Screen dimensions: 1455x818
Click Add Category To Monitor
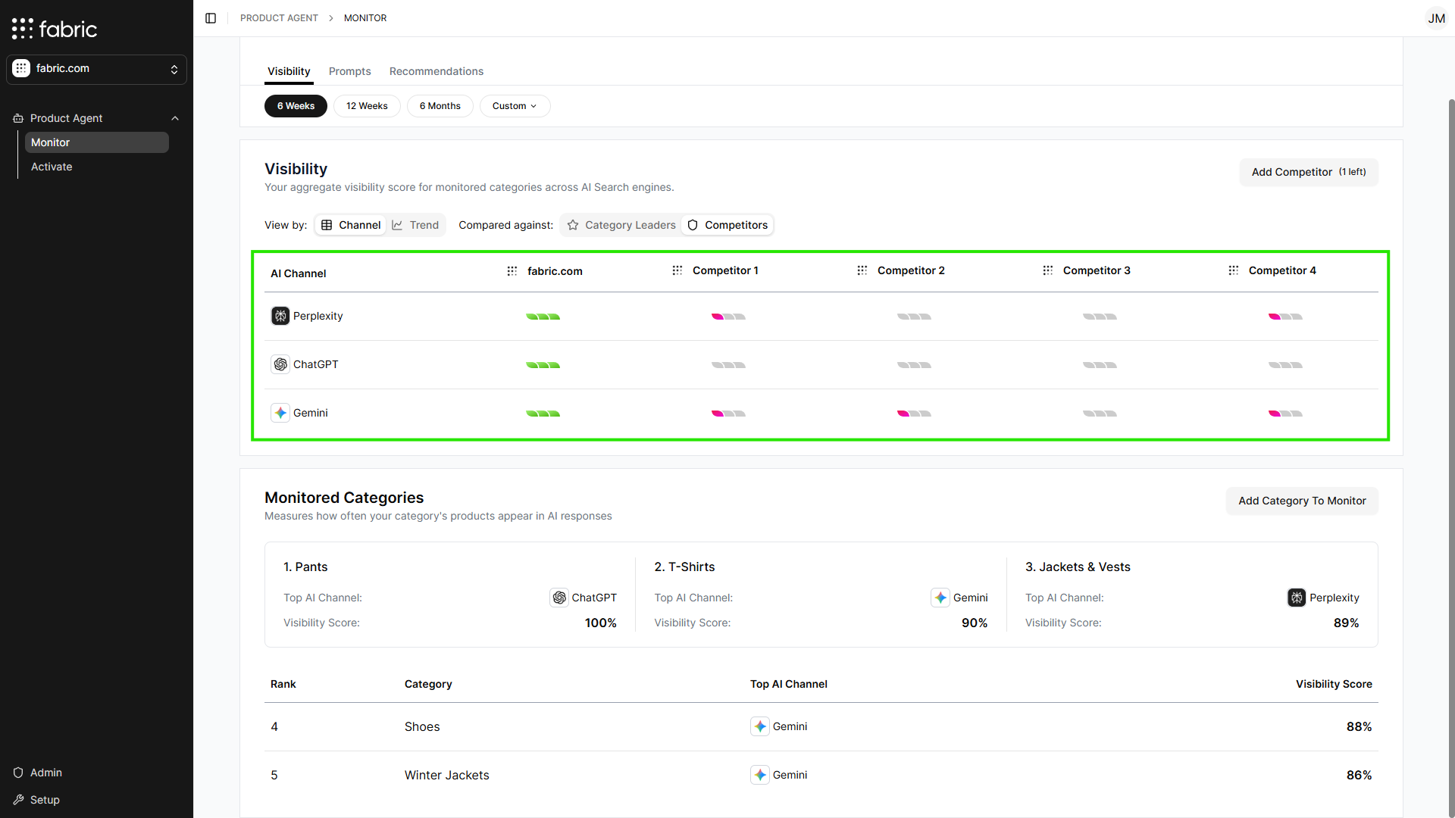(1302, 501)
